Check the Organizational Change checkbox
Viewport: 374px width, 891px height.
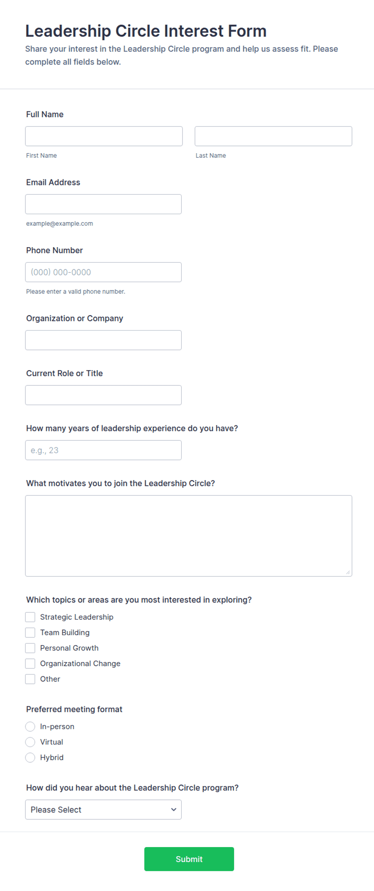pyautogui.click(x=30, y=664)
